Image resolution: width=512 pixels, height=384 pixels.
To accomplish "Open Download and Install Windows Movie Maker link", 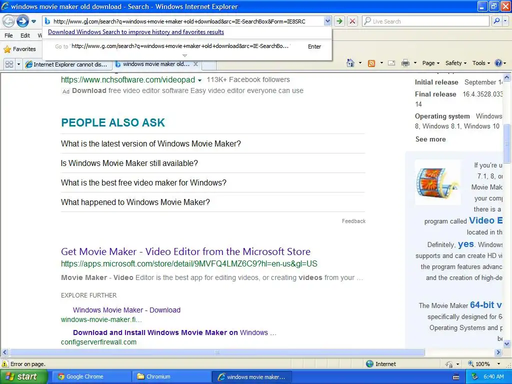I will click(174, 332).
